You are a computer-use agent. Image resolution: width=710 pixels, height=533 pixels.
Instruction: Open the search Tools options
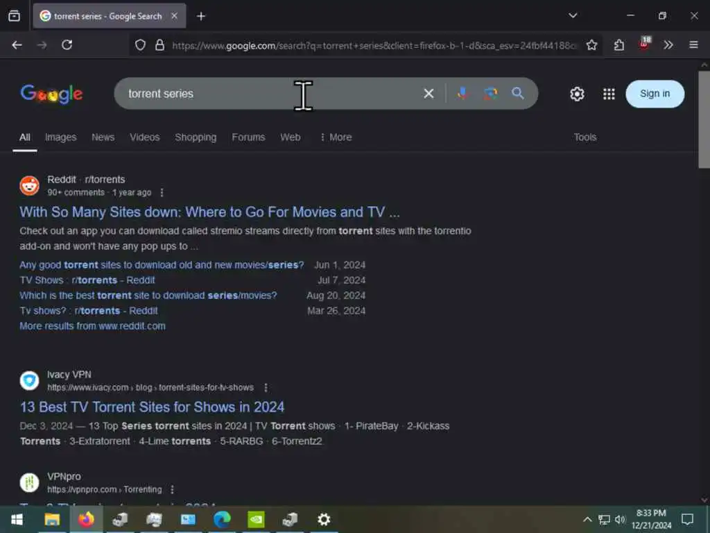tap(585, 137)
